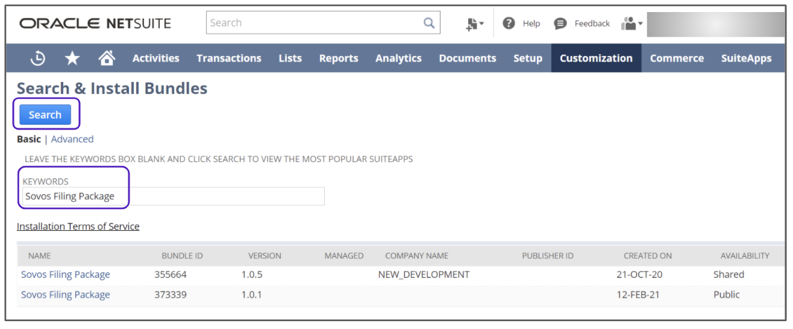Click the magnifier icon in global search
Viewport: 793px width, 329px height.
click(429, 23)
